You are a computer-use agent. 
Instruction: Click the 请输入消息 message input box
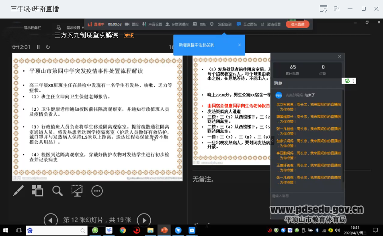[x=305, y=196]
